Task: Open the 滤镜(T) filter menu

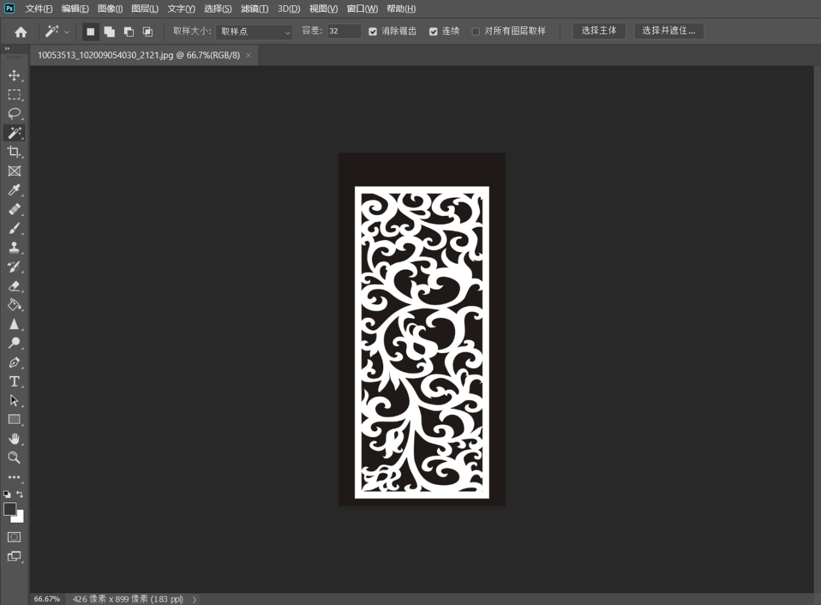Action: click(x=255, y=8)
